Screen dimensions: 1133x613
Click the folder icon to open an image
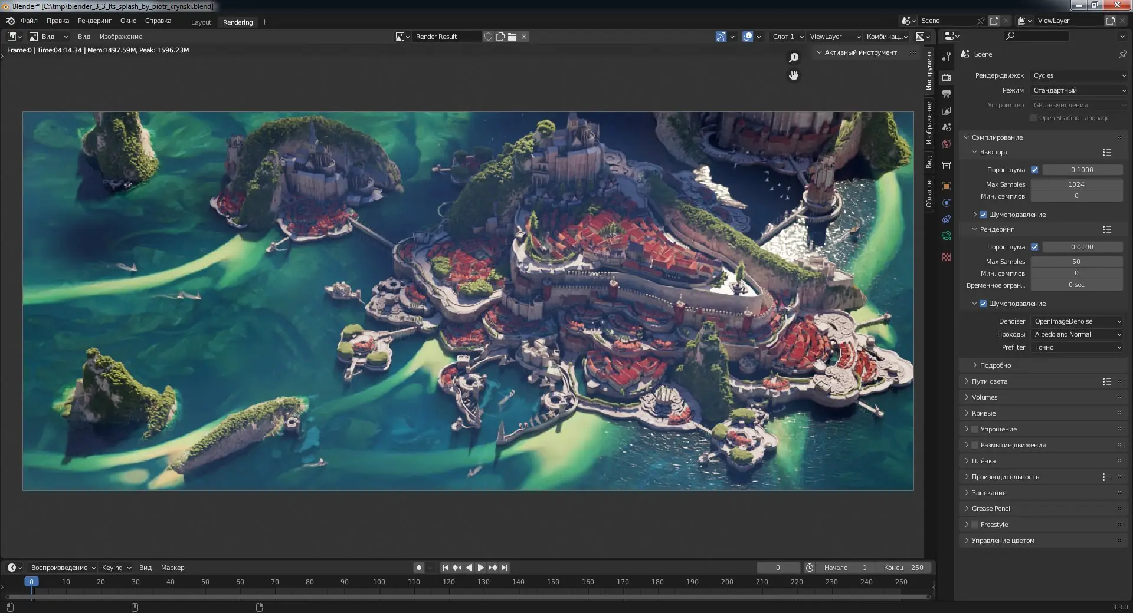click(512, 37)
